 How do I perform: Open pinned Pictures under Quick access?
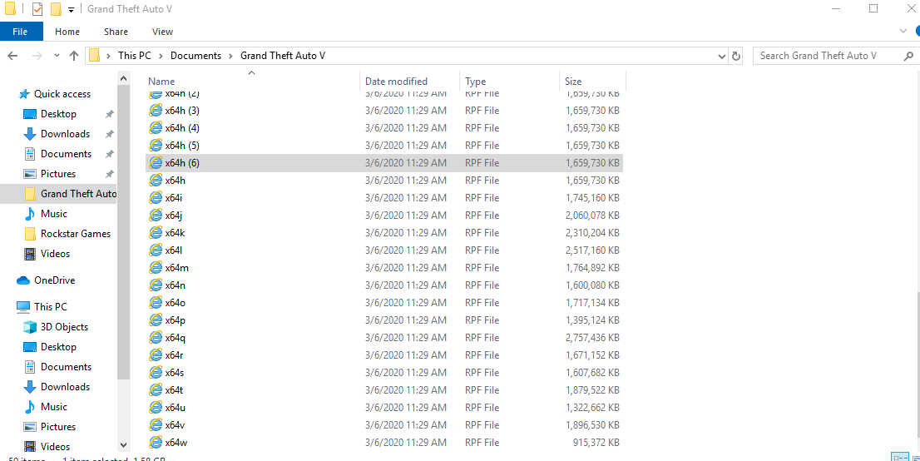58,174
